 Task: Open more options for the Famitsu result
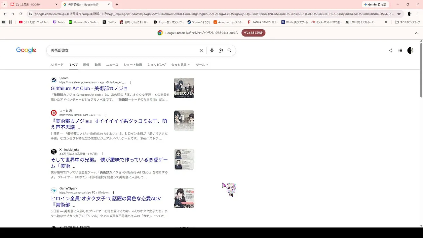[x=105, y=115]
